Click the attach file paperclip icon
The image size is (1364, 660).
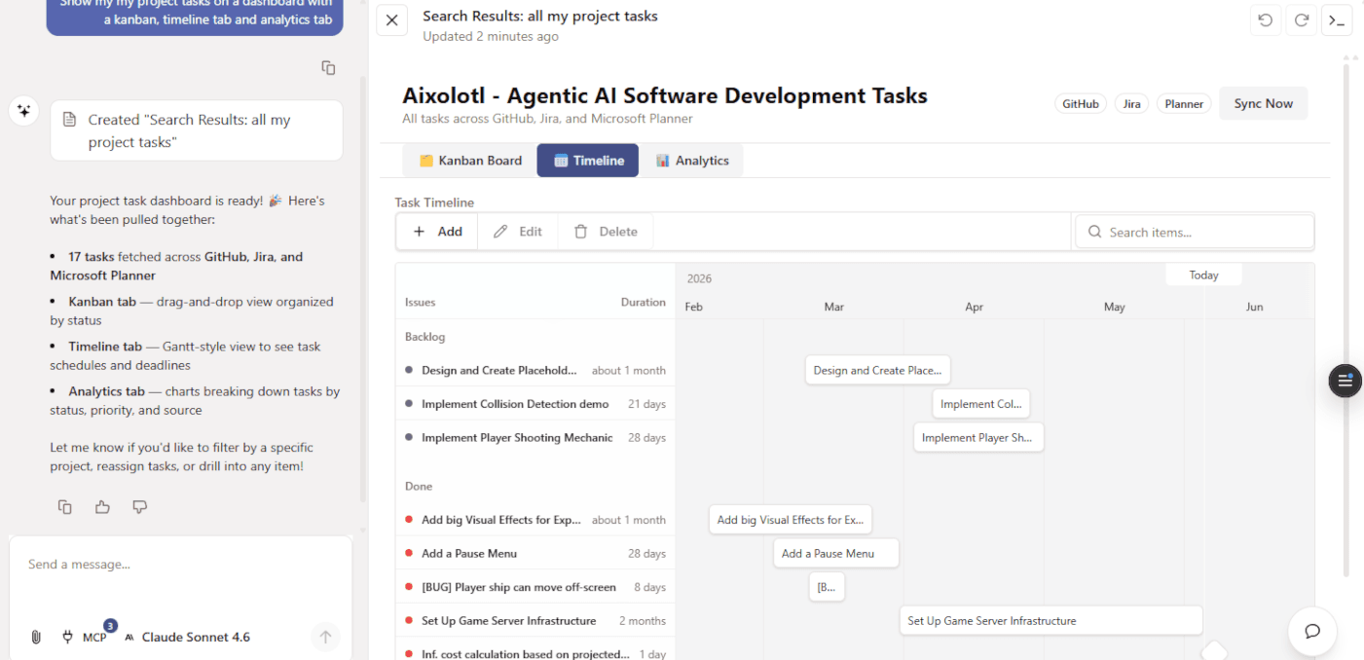click(36, 637)
